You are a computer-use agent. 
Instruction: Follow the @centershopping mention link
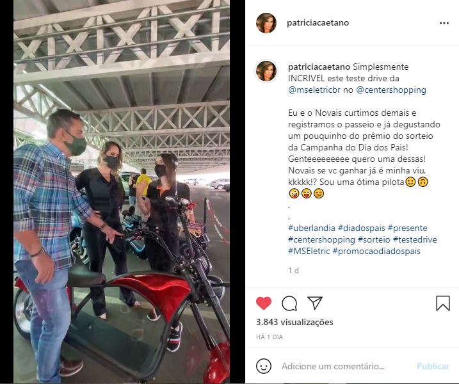coord(391,90)
